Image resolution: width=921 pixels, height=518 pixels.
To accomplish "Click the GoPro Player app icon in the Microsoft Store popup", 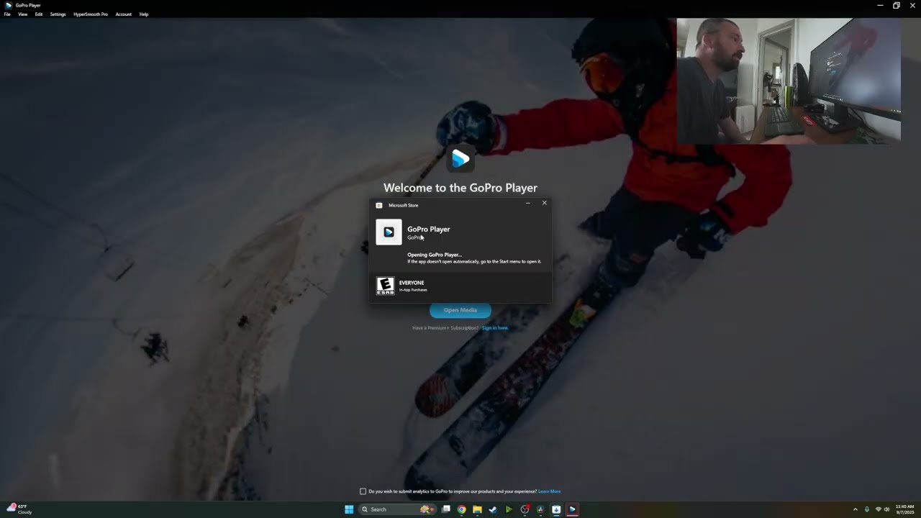I will click(389, 232).
